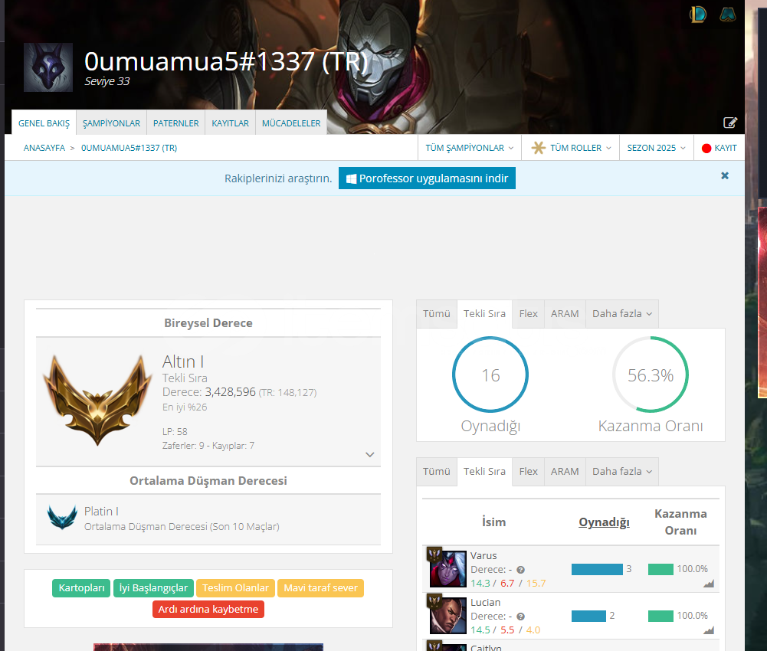Click Zaferler: 9 - Kayıplar: 7 text
The height and width of the screenshot is (651, 767).
point(208,446)
